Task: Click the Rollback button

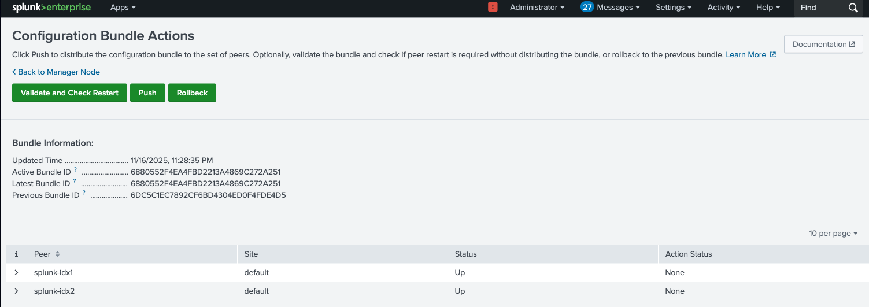Action: [x=192, y=93]
